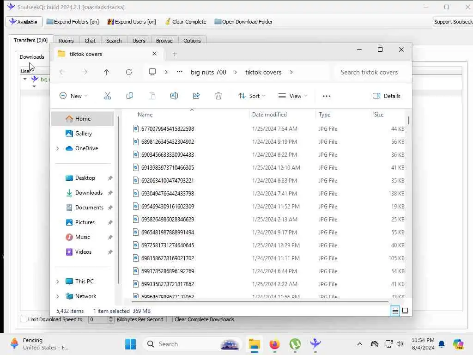The width and height of the screenshot is (473, 355).
Task: Refresh the tiktok covers folder view
Action: click(x=129, y=72)
